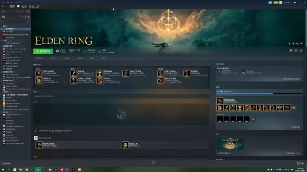Open the 游戏 library filter dropdown
The width and height of the screenshot is (307, 172).
[12, 17]
